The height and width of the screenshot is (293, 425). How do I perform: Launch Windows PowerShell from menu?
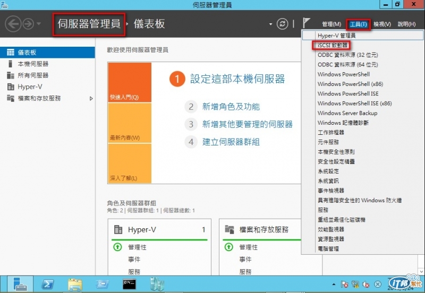click(363, 74)
